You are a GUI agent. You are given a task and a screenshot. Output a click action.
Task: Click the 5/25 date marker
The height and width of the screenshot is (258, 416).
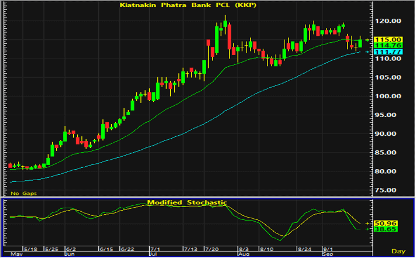(x=51, y=249)
